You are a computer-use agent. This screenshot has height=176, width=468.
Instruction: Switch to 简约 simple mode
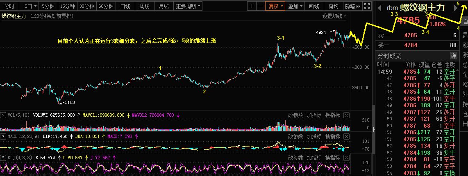point(333,6)
